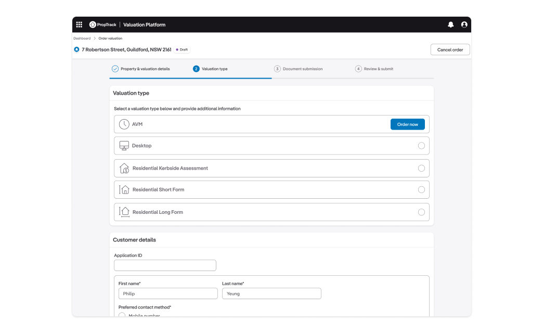The image size is (544, 333).
Task: Click the step 3 circle icon
Action: (277, 69)
